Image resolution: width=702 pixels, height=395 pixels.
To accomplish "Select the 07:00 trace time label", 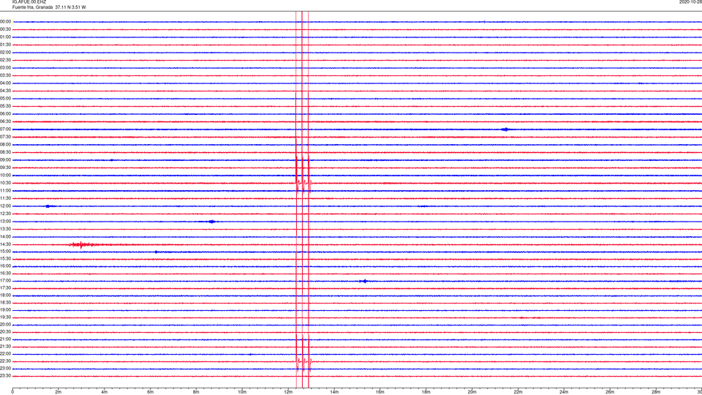I will pyautogui.click(x=5, y=129).
